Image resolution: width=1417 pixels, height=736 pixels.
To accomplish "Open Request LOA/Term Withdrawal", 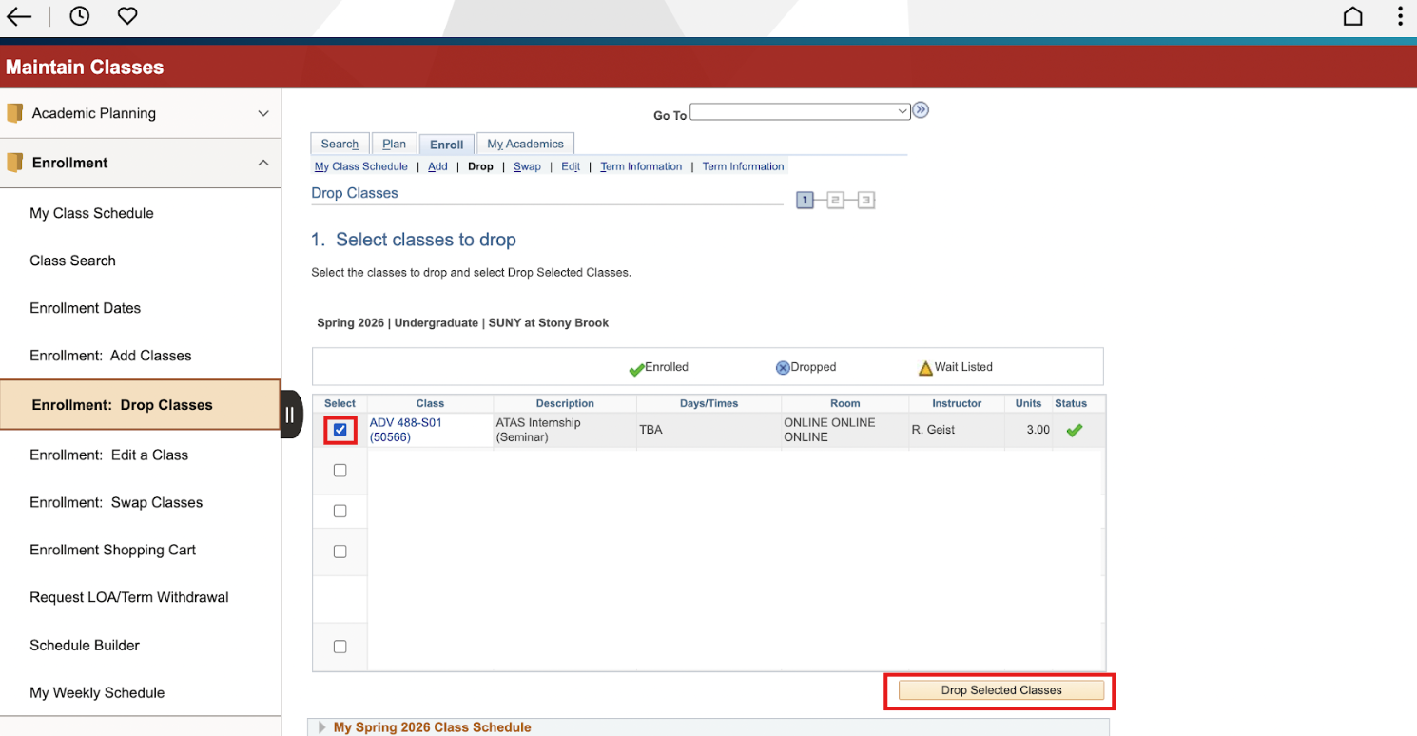I will 129,597.
